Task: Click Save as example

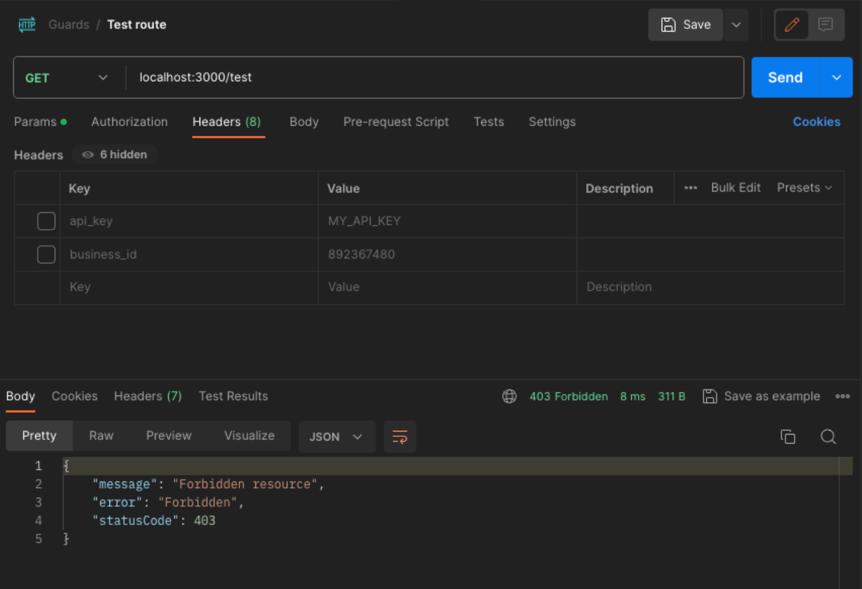Action: [x=772, y=396]
